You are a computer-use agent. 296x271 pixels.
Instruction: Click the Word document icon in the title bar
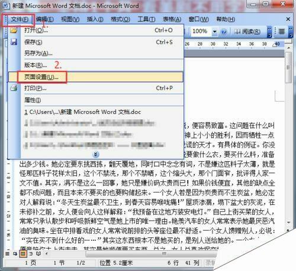pos(6,6)
